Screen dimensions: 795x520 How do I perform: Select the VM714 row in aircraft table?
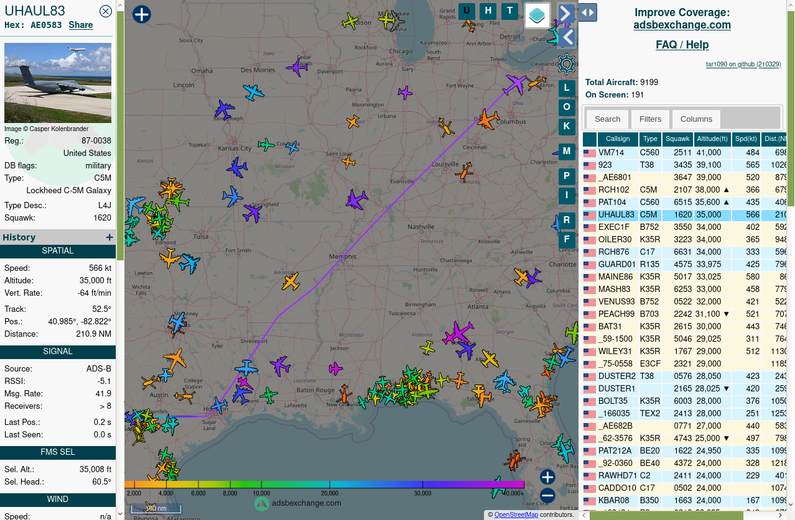pyautogui.click(x=684, y=153)
